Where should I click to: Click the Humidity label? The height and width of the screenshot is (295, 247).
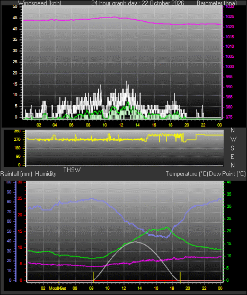coord(46,174)
